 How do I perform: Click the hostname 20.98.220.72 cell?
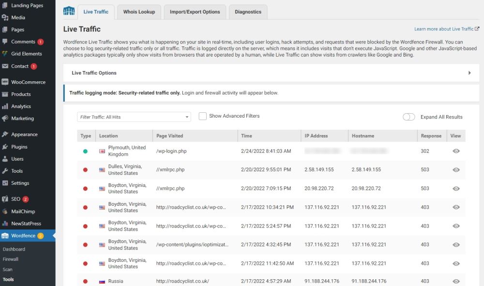(366, 189)
